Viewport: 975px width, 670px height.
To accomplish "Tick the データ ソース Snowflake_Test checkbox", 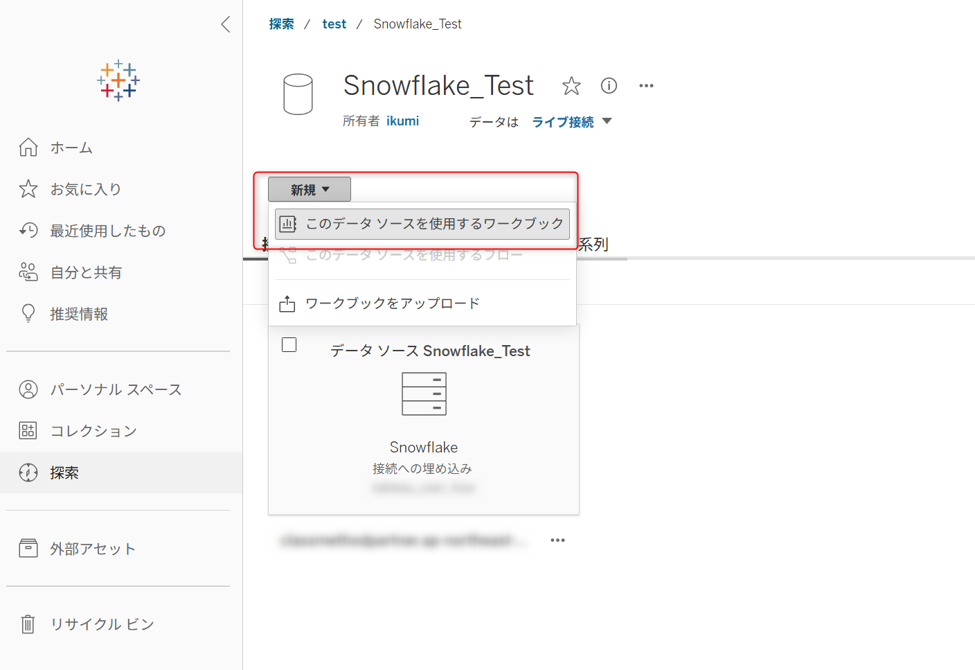I will click(x=289, y=345).
